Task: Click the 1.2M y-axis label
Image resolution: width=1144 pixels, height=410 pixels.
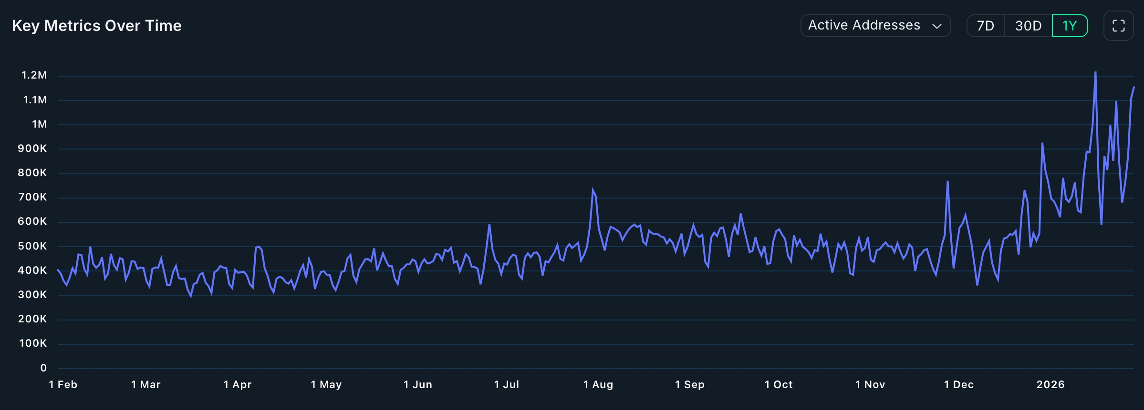Action: [x=34, y=75]
